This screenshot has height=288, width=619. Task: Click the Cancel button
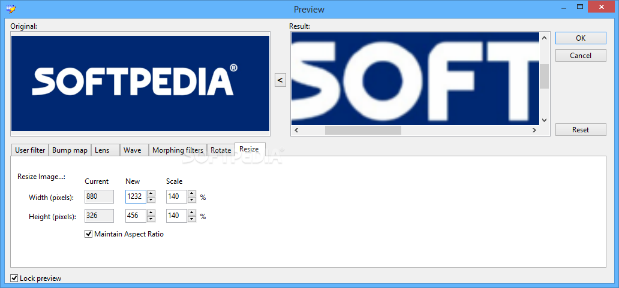coord(581,56)
